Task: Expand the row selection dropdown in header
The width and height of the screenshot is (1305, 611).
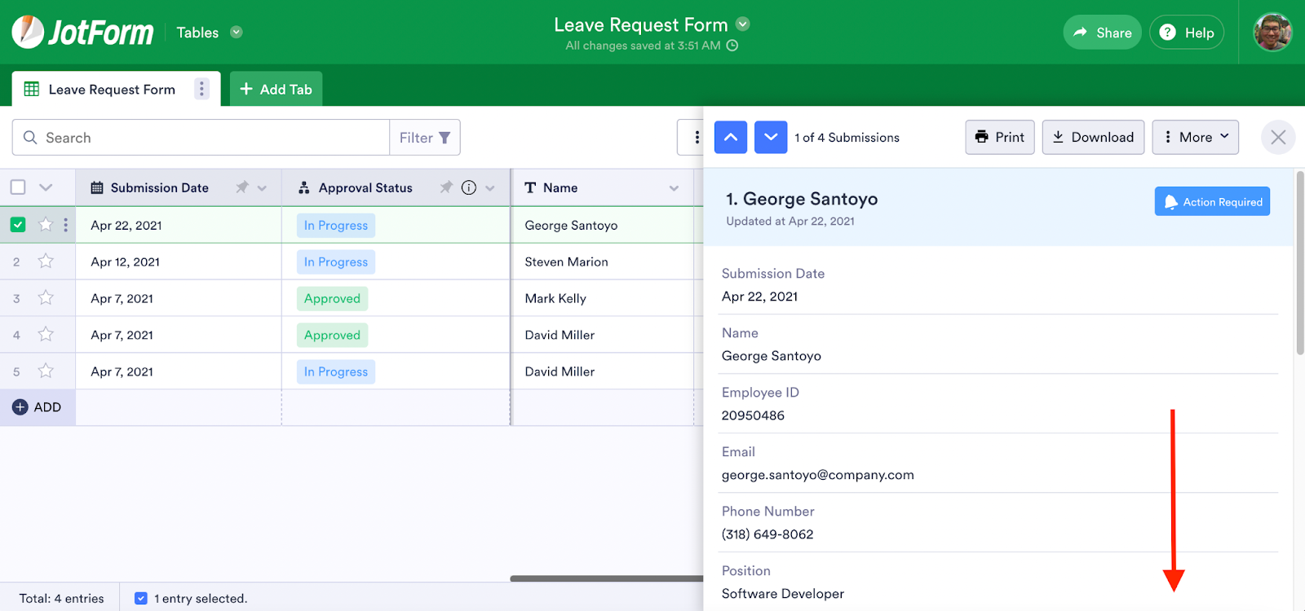Action: coord(46,187)
